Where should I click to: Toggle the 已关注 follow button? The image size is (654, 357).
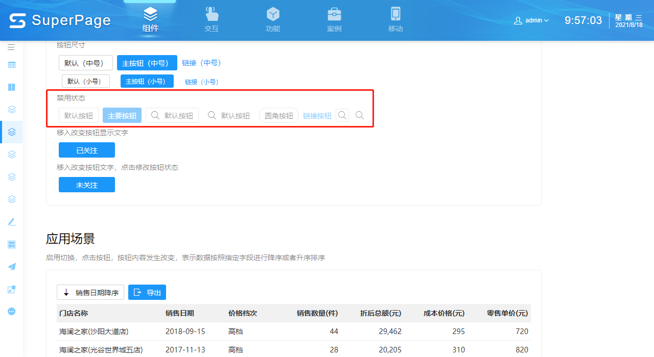click(x=87, y=150)
